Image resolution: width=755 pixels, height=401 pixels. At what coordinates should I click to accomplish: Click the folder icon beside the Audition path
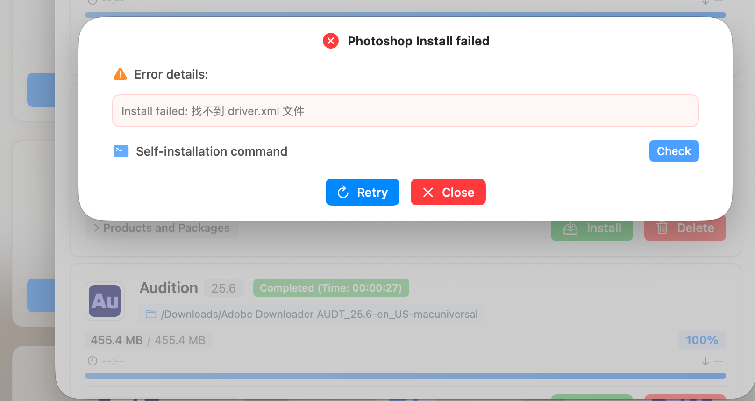point(151,314)
